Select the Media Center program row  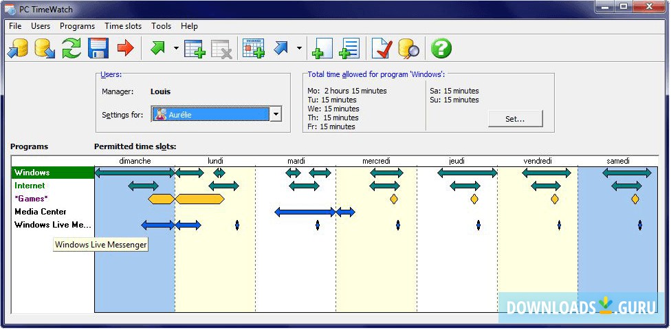[53, 212]
